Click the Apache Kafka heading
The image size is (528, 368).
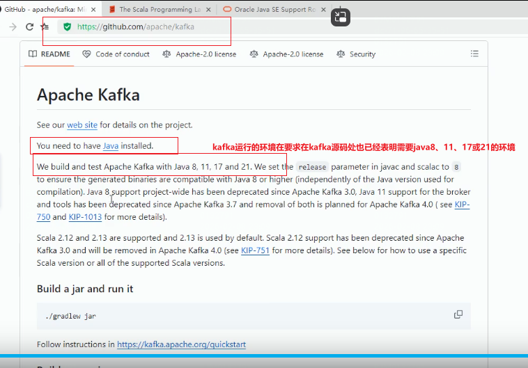pos(88,95)
